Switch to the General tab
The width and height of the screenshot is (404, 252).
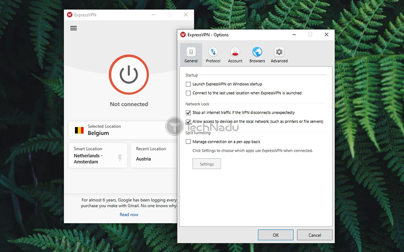click(191, 54)
